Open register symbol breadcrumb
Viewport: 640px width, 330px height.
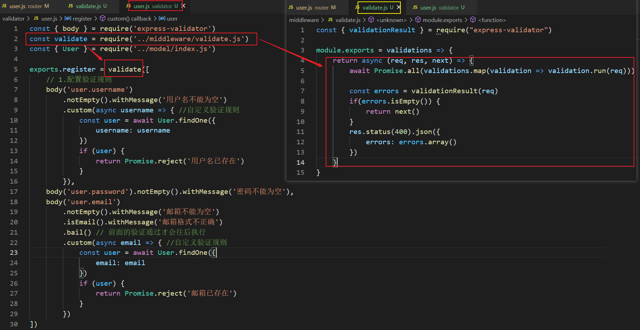tap(82, 18)
